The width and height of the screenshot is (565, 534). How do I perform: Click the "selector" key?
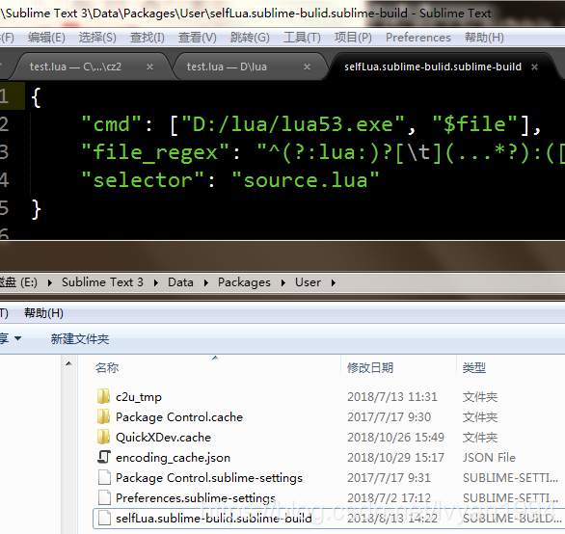point(143,180)
